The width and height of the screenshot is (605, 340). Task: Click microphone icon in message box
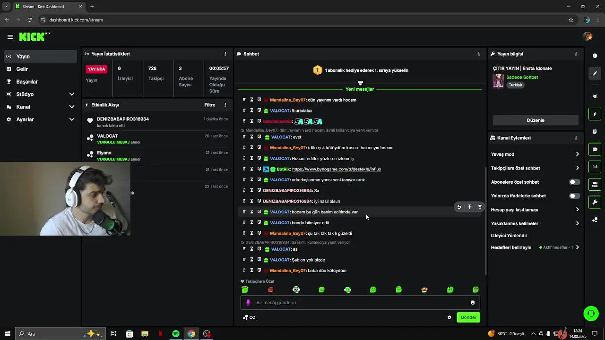pos(248,303)
